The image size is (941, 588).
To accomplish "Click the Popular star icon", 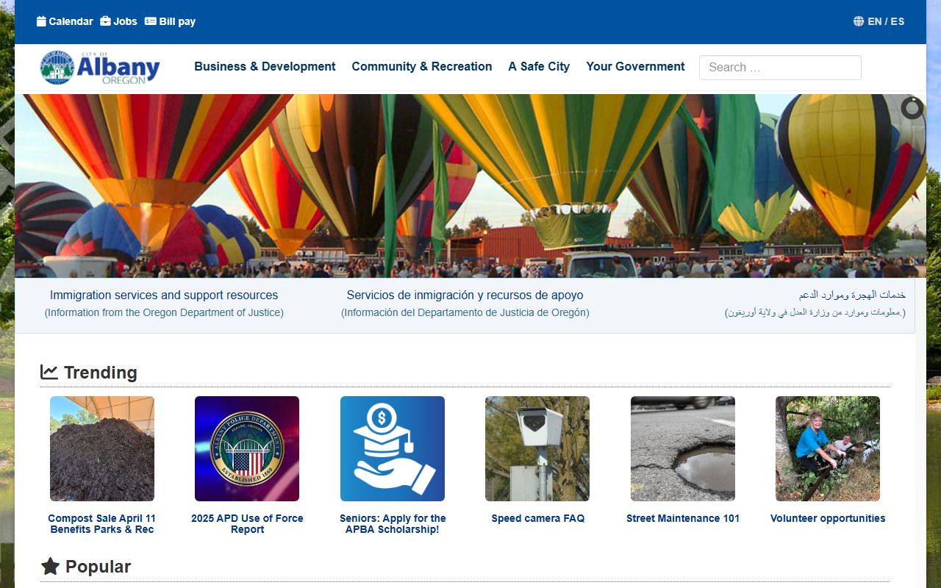I will pyautogui.click(x=50, y=566).
